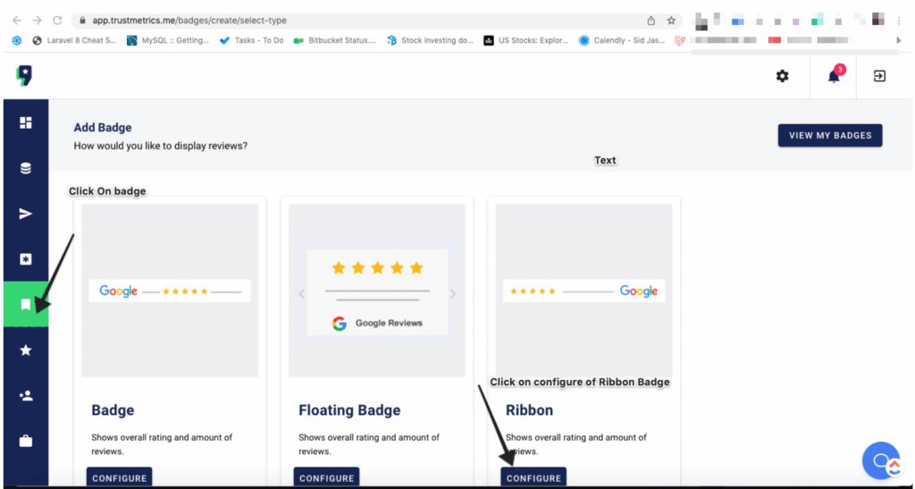The height and width of the screenshot is (489, 915).
Task: Click CONFIGURE under the Badge card
Action: [x=119, y=477]
